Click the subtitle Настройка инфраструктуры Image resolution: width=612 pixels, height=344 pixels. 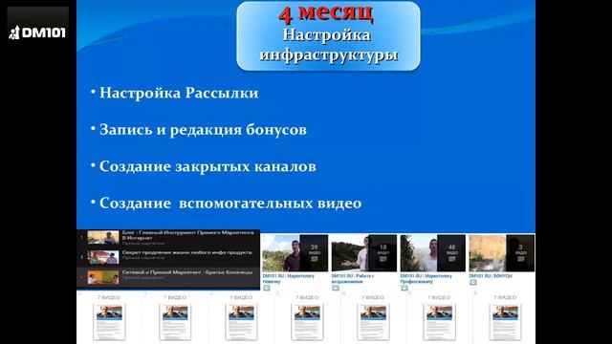click(329, 45)
